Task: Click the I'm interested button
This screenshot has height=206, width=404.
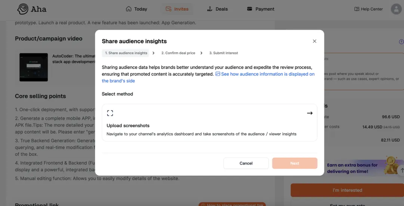Action: (347, 190)
